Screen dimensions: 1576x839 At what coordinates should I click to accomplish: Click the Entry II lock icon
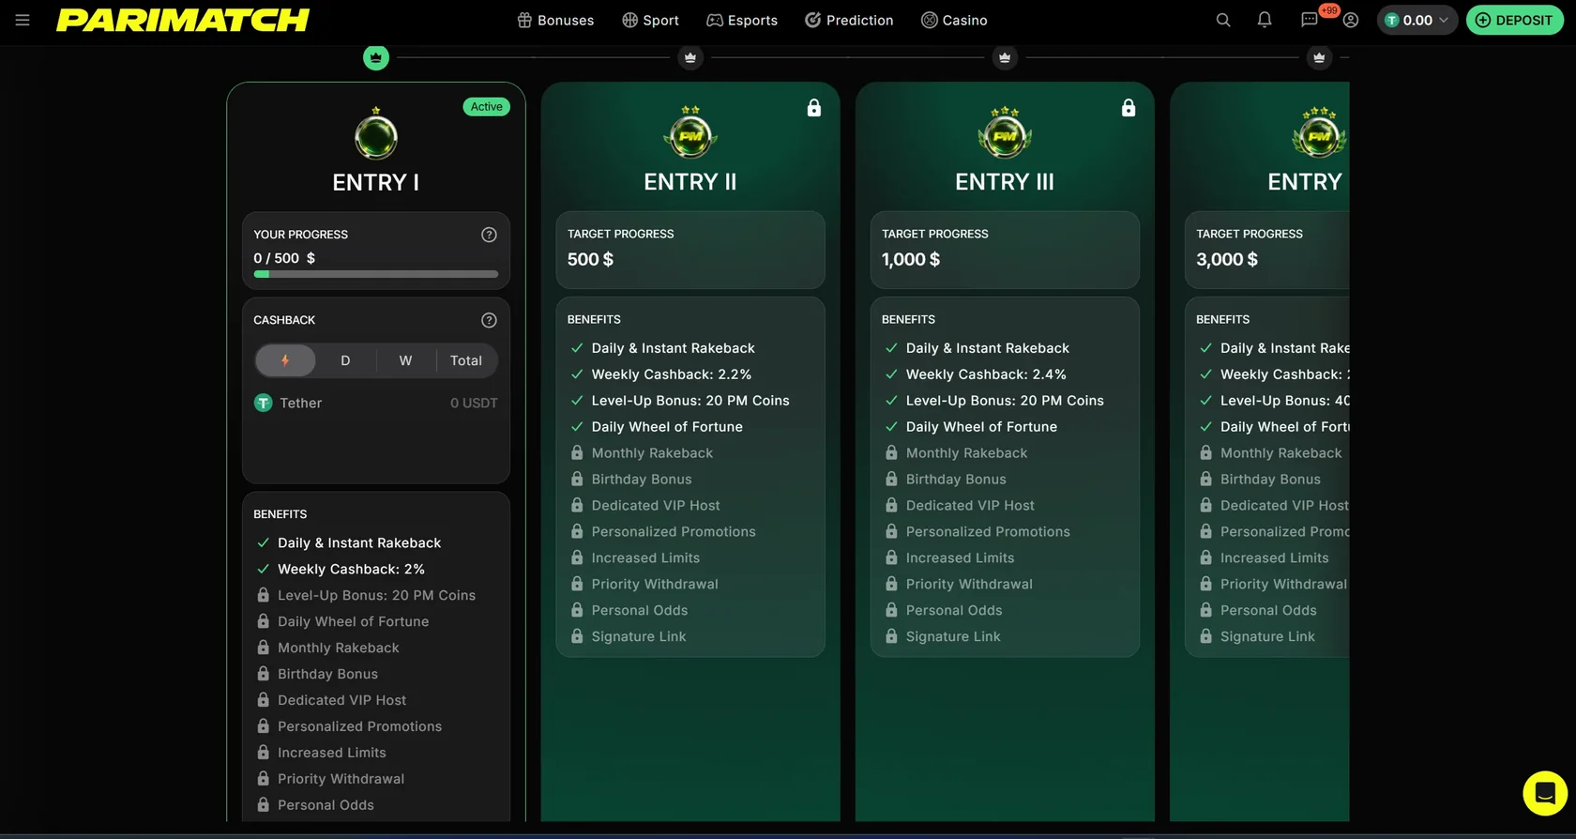pos(814,108)
